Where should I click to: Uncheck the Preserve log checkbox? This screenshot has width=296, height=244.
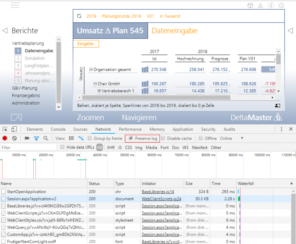pos(131,138)
